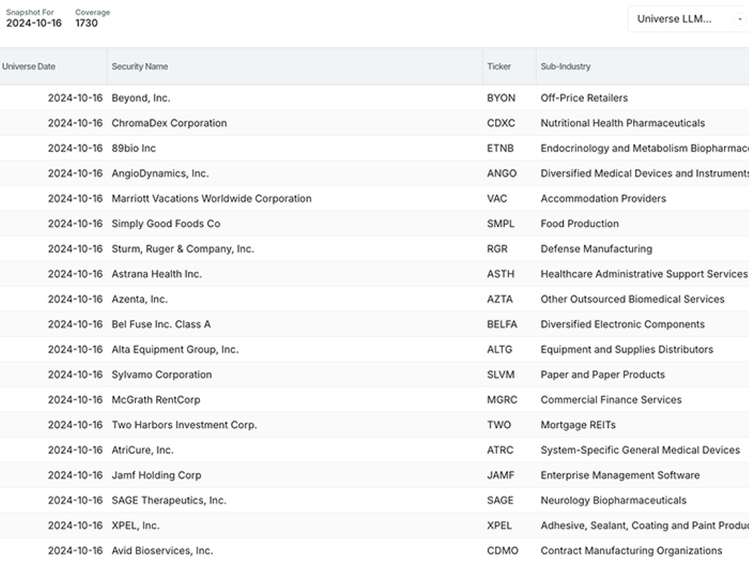Click ticker ATRC
This screenshot has height=562, width=749.
coord(500,450)
